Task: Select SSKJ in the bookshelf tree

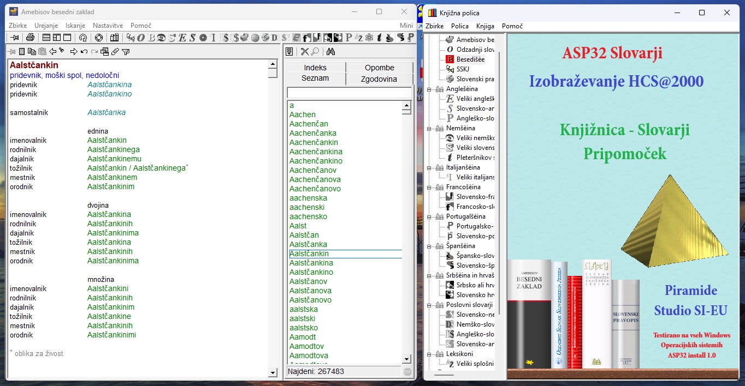Action: tap(463, 69)
